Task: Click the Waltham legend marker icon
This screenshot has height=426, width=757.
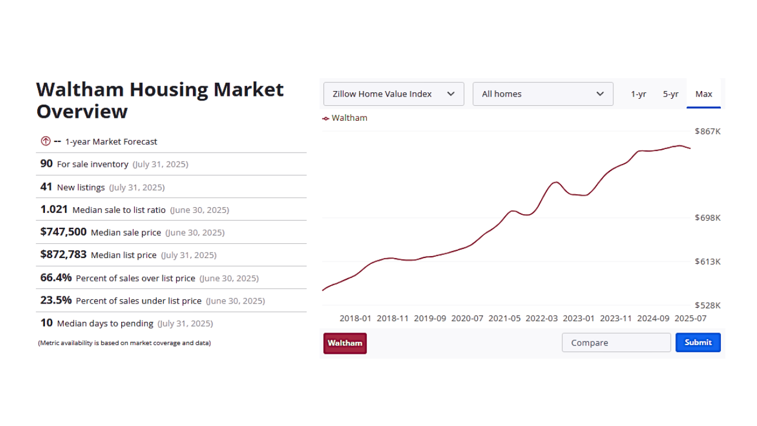Action: click(x=326, y=118)
